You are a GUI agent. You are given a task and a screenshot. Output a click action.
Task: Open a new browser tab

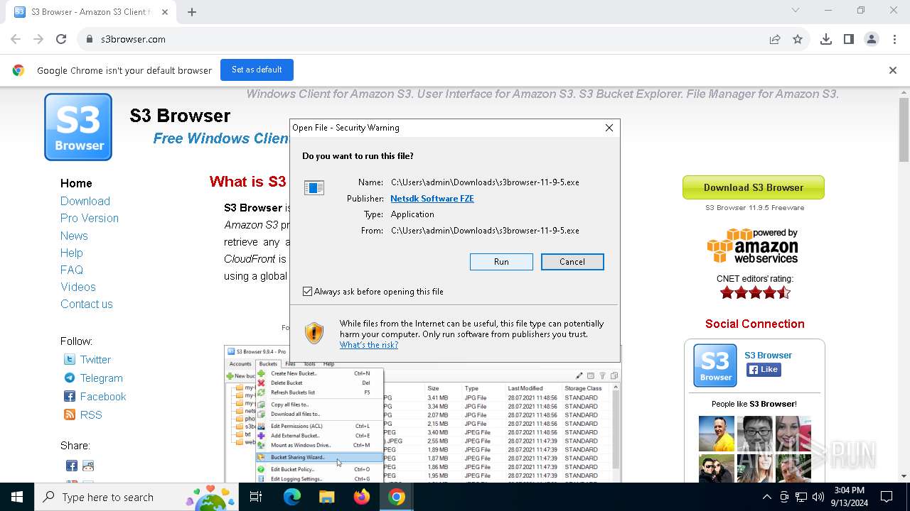pos(192,11)
